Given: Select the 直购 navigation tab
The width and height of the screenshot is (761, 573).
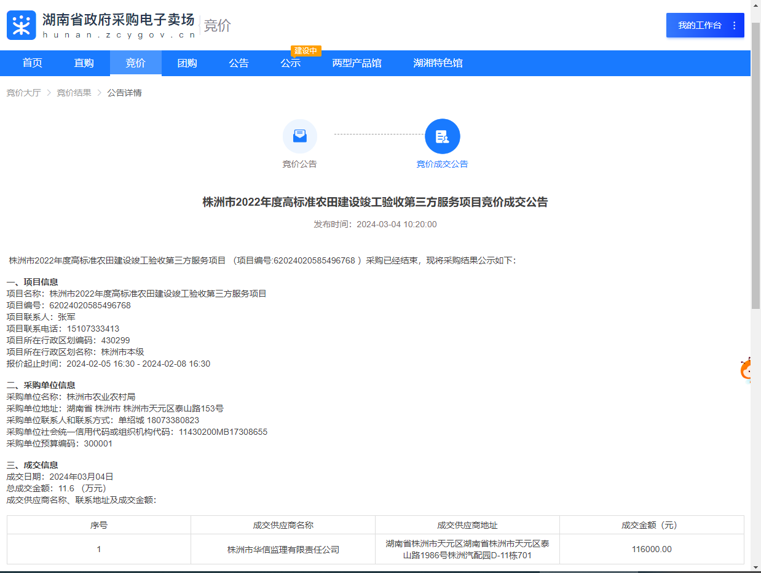Looking at the screenshot, I should coord(84,63).
